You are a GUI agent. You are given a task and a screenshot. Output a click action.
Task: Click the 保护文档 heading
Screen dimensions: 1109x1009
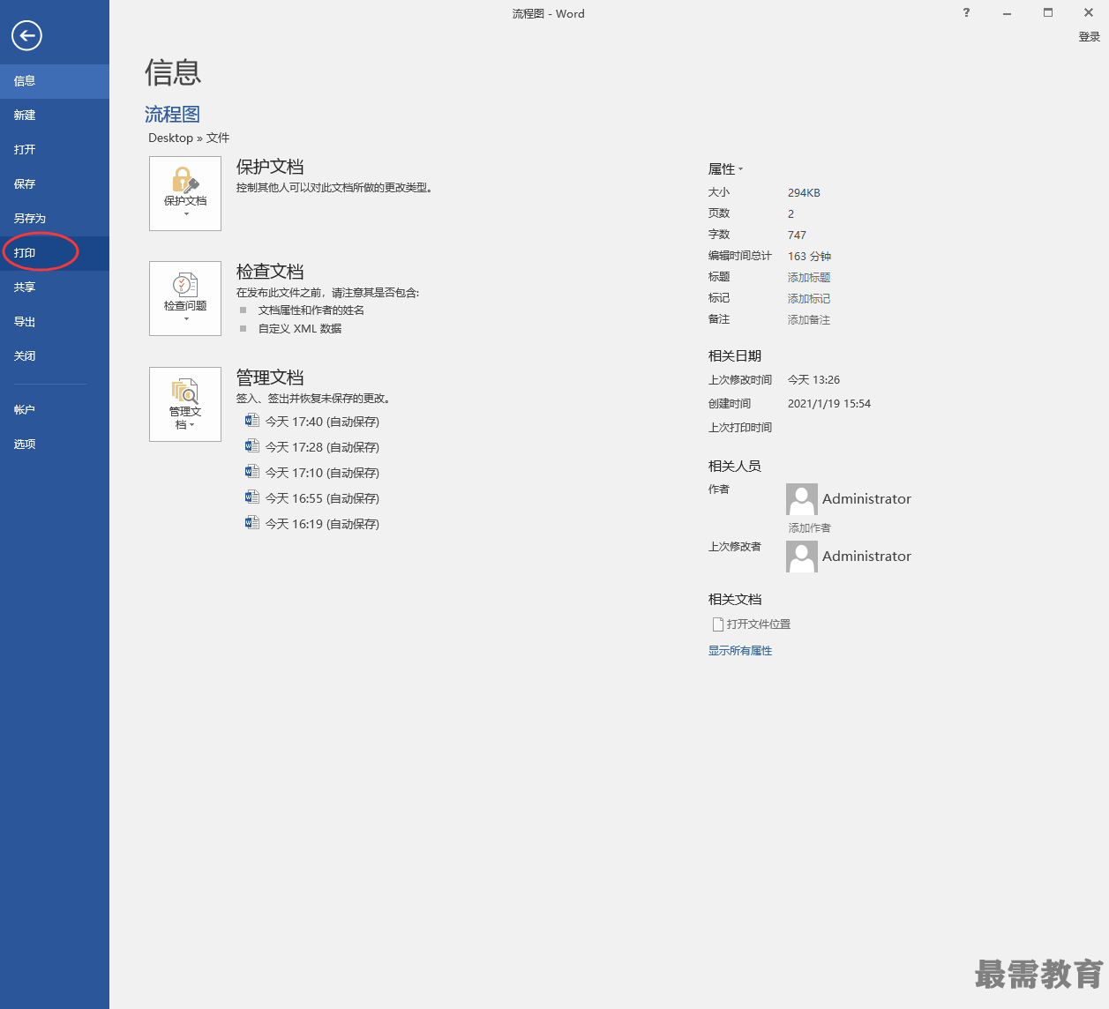coord(270,167)
